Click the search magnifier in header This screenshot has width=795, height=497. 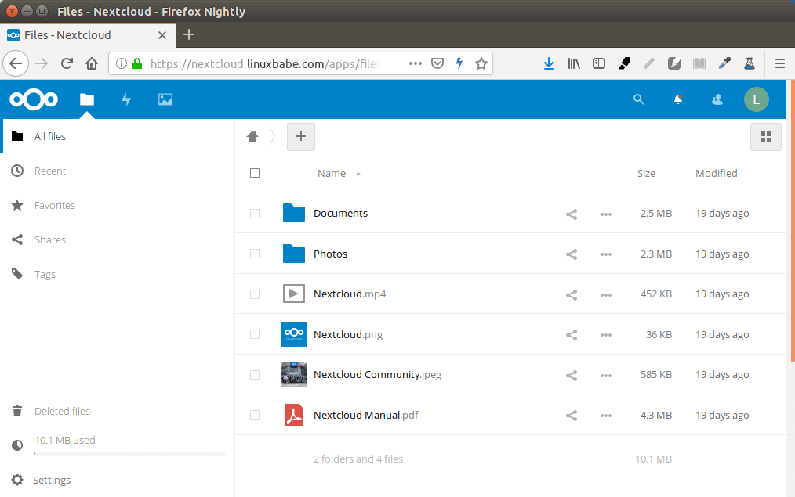[639, 99]
